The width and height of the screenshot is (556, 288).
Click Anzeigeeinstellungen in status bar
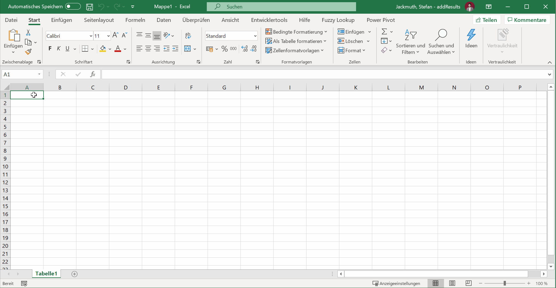coord(396,283)
